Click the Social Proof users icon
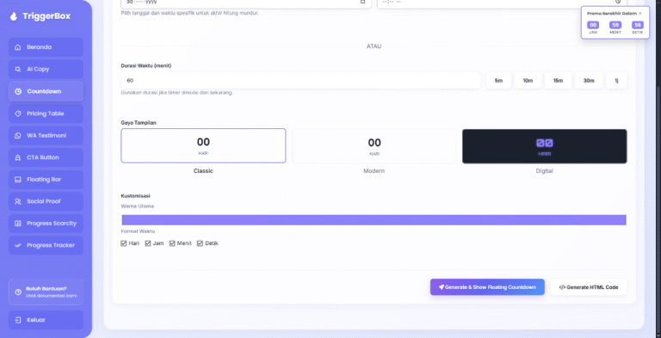Image resolution: width=661 pixels, height=338 pixels. [x=18, y=201]
